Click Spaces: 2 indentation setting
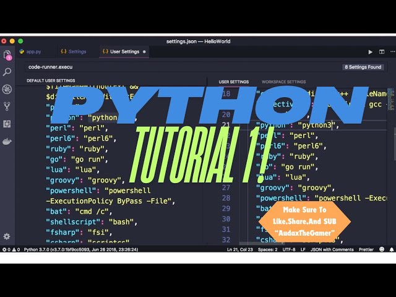The image size is (396, 297). [x=267, y=249]
